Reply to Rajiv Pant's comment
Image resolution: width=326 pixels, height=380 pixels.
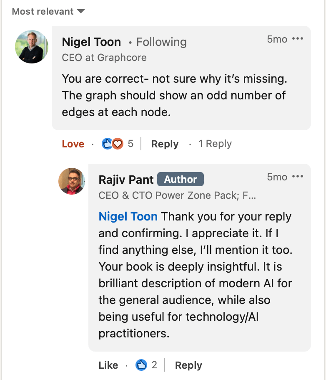(x=188, y=365)
